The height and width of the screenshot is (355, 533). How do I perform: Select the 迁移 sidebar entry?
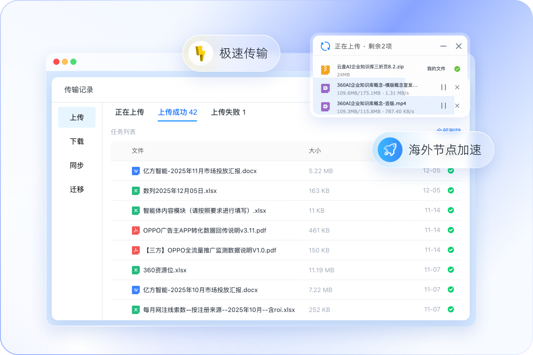(x=76, y=189)
